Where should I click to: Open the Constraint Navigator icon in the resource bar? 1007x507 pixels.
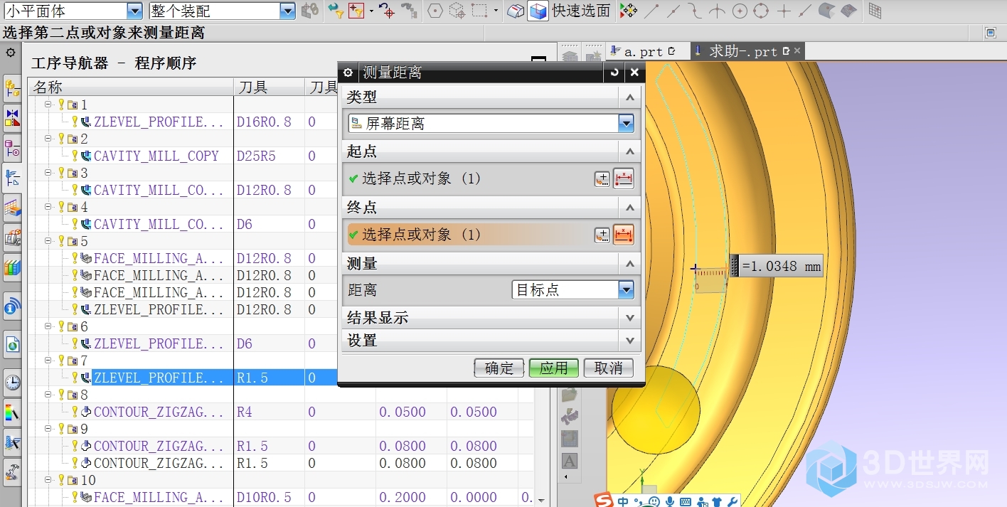pyautogui.click(x=12, y=117)
